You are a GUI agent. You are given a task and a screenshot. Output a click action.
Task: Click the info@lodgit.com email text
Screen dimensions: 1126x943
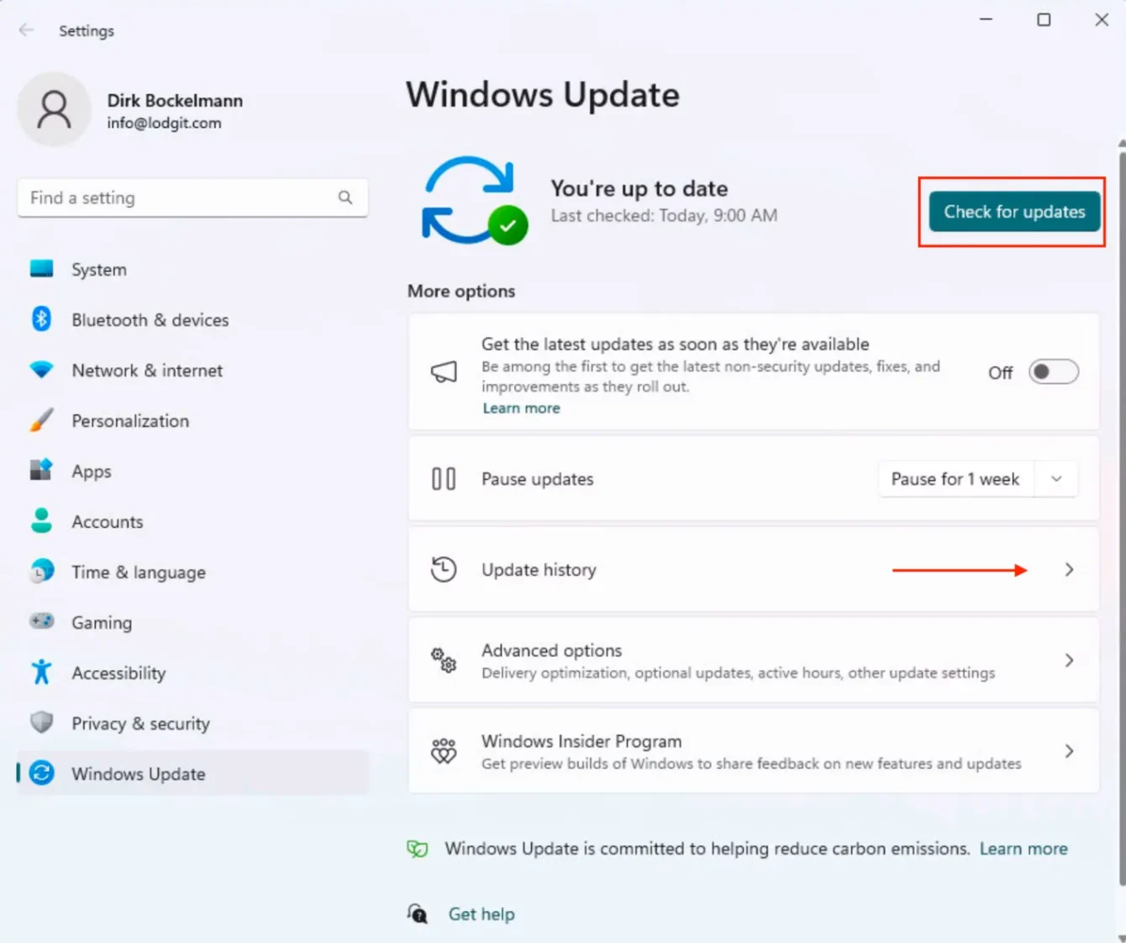tap(164, 123)
